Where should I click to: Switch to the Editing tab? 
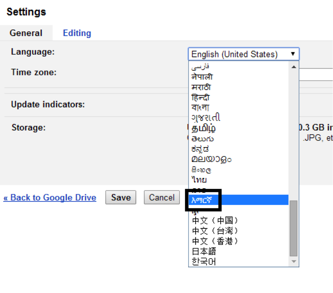click(77, 33)
